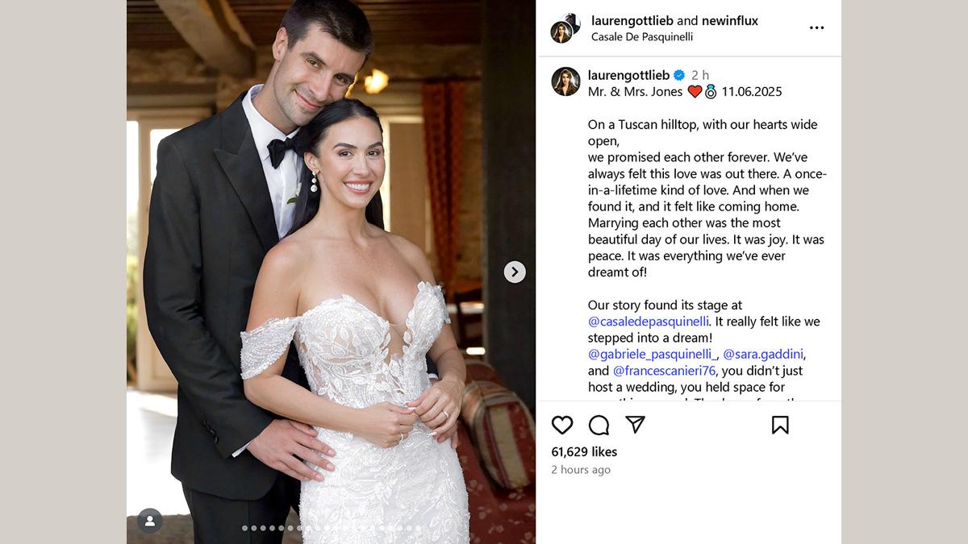Click the wedding photo of the couple
The image size is (968, 544).
(331, 272)
